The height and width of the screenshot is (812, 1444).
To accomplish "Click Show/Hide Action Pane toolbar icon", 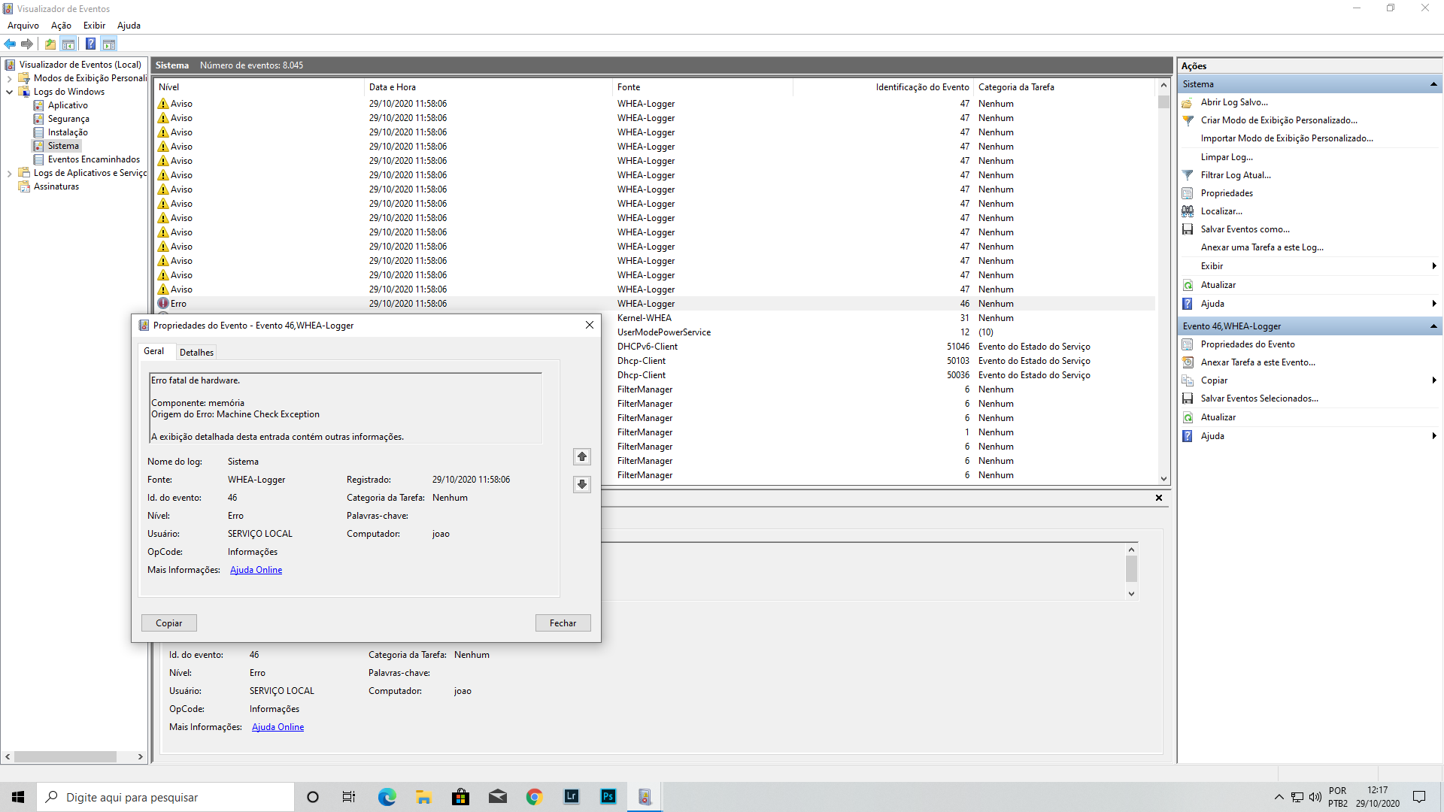I will point(109,44).
